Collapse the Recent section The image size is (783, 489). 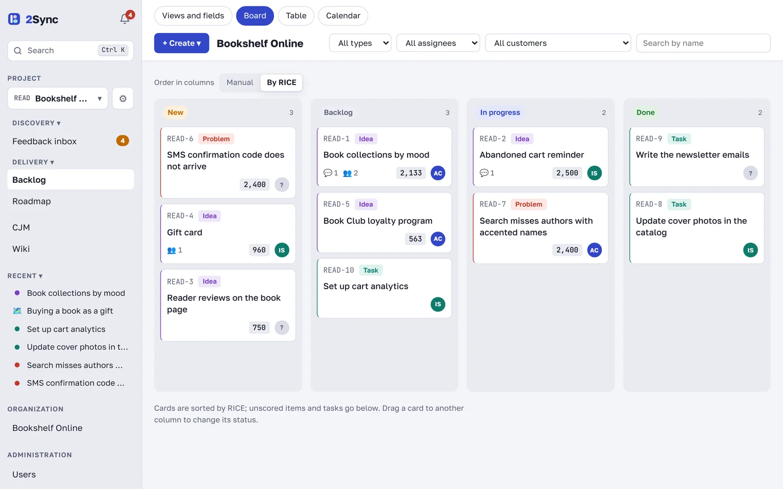25,276
